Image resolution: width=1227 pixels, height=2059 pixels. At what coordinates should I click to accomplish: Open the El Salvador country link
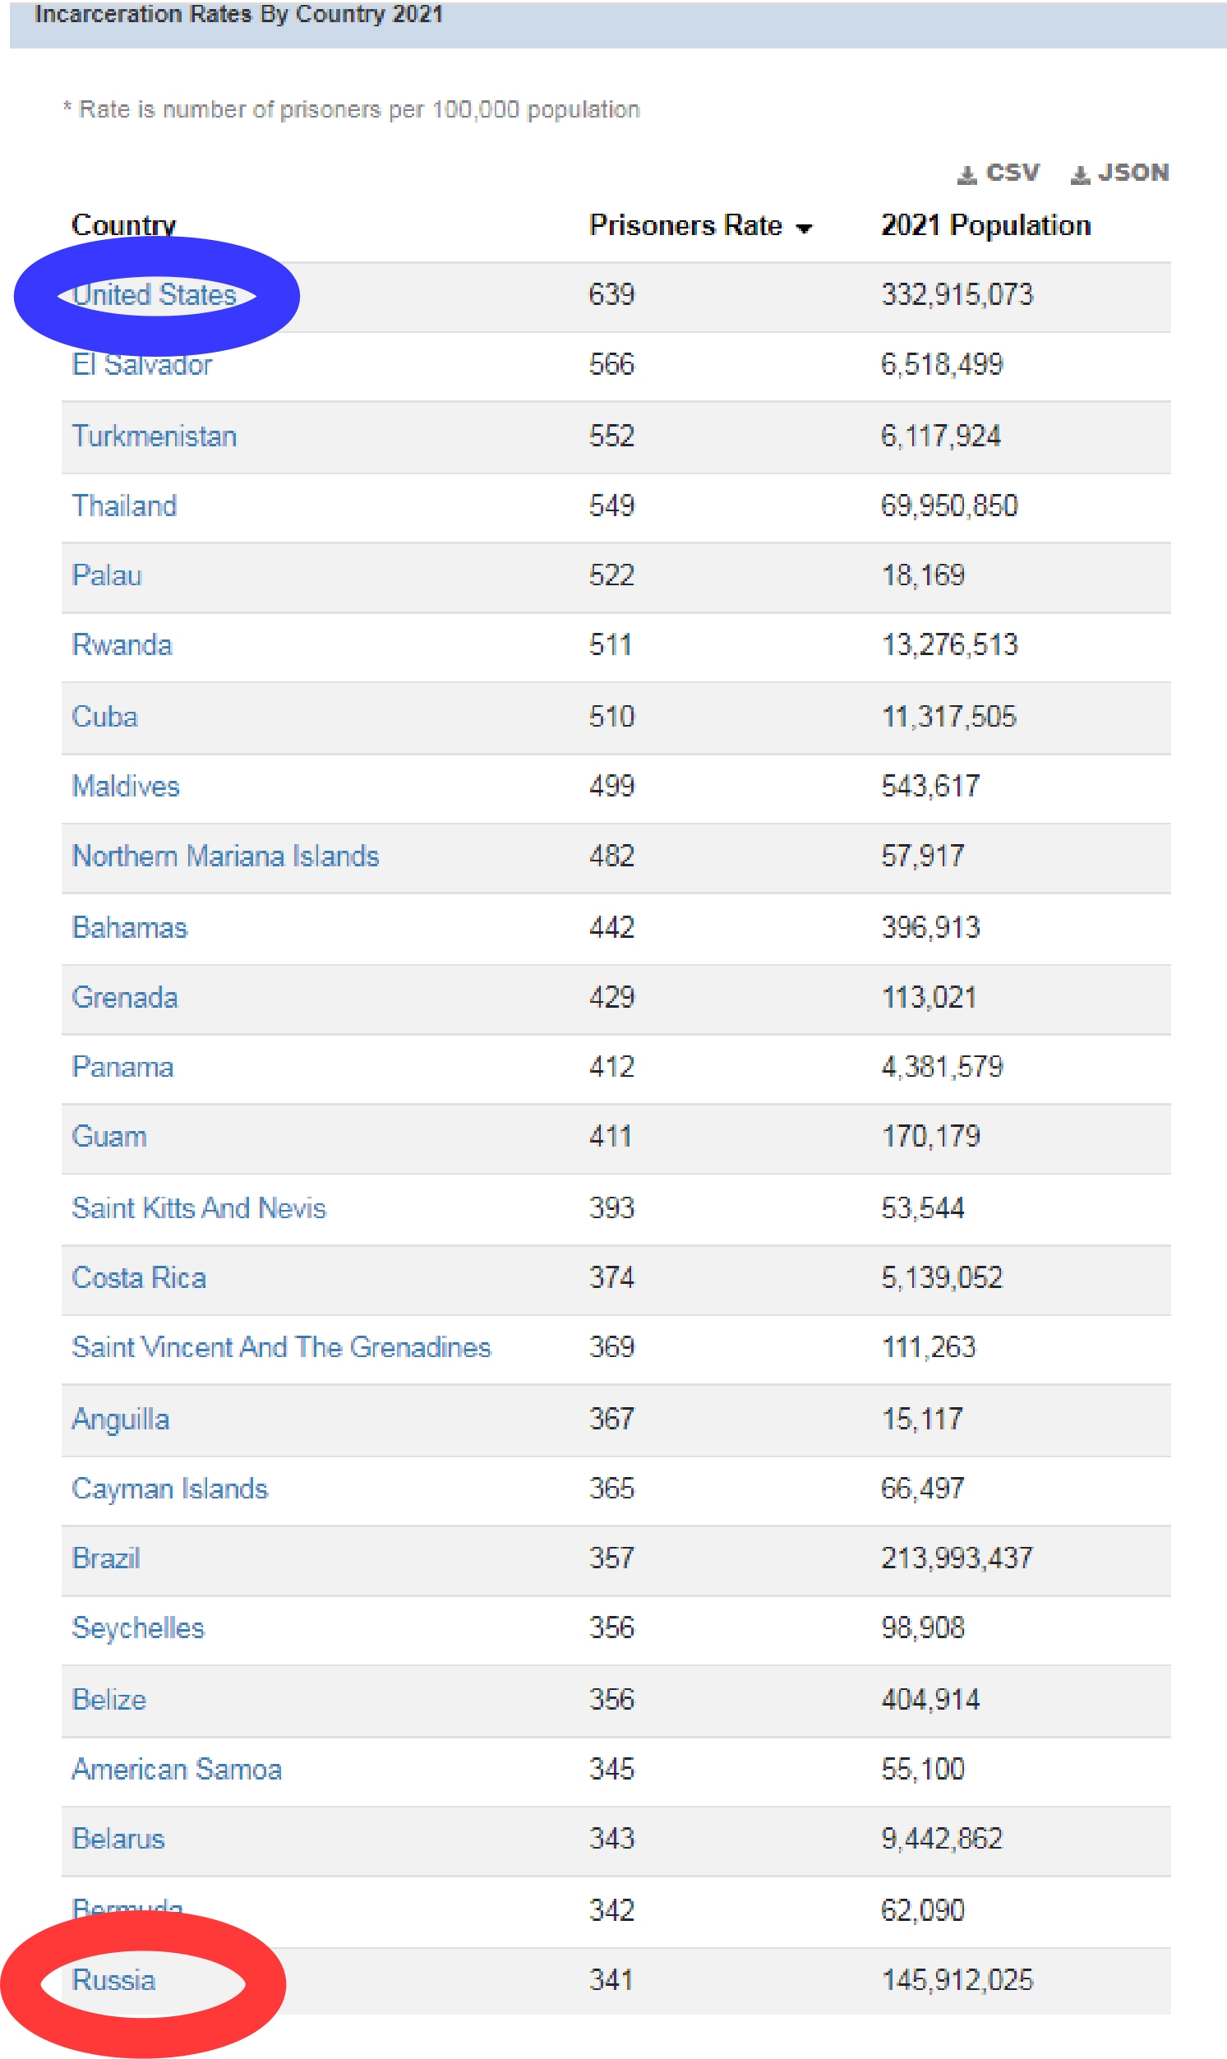(x=142, y=365)
